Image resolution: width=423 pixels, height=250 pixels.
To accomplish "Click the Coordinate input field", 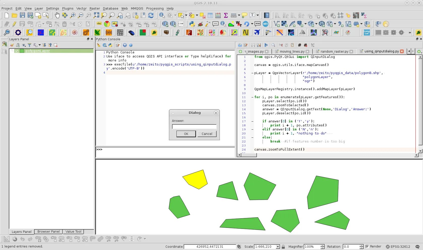I will [x=210, y=247].
